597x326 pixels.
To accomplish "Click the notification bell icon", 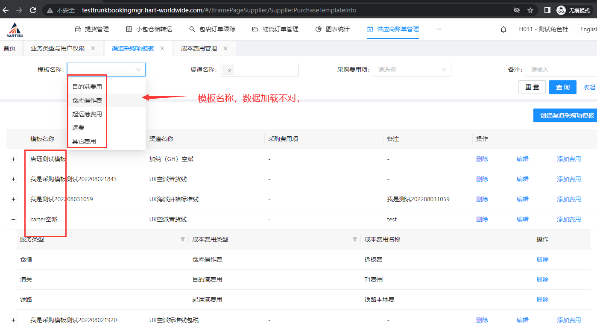I will point(503,29).
